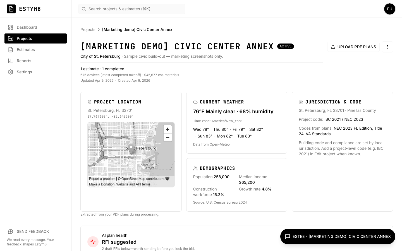Click the UPLOAD PDF PLANS button
Image resolution: width=402 pixels, height=251 pixels.
353,47
